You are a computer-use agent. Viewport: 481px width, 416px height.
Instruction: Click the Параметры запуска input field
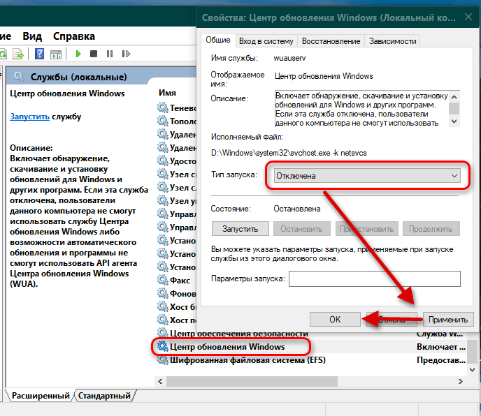coord(374,278)
